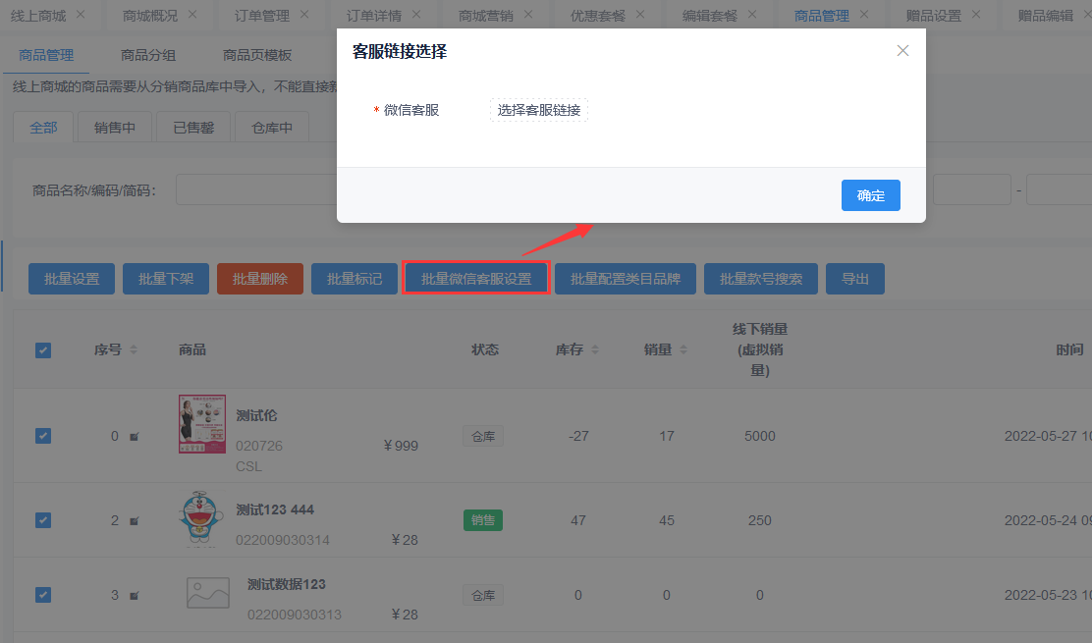The image size is (1092, 643).
Task: Click 导出 export button
Action: point(855,279)
